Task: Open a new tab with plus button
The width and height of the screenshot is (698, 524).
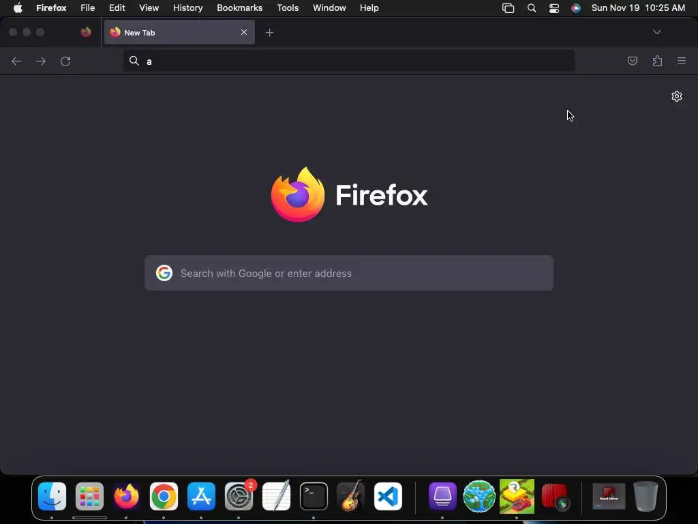Action: point(269,33)
